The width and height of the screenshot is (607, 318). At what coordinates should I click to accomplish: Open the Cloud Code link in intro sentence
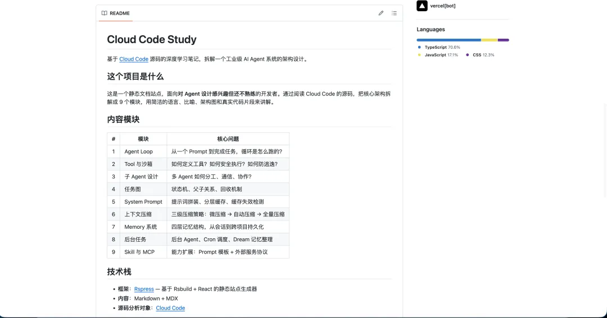coord(134,59)
